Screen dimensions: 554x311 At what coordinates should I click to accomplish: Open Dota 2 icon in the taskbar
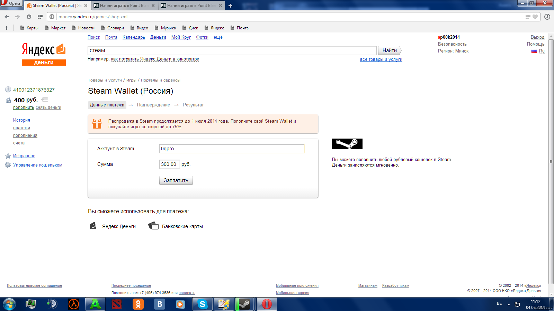click(117, 304)
